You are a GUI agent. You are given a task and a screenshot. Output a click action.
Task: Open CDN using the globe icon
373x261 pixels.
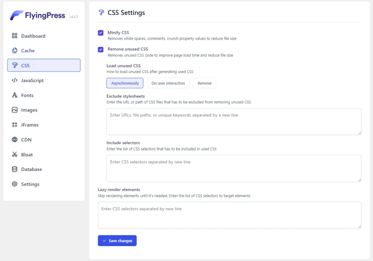tap(15, 140)
